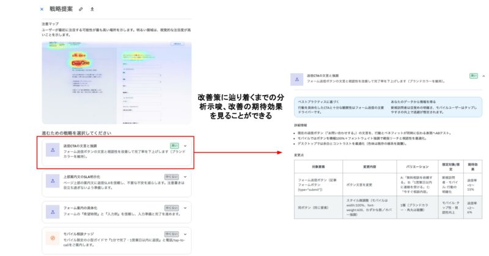
Task: Collapse the expanded 送信CTA detail panel chevron
Action: 484,76
